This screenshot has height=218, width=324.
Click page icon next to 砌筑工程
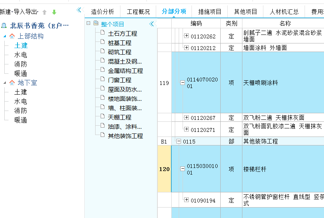(103, 51)
